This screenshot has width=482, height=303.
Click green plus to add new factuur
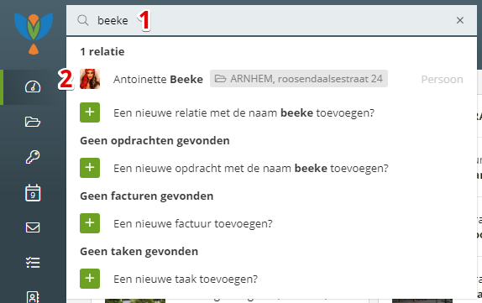tap(90, 223)
